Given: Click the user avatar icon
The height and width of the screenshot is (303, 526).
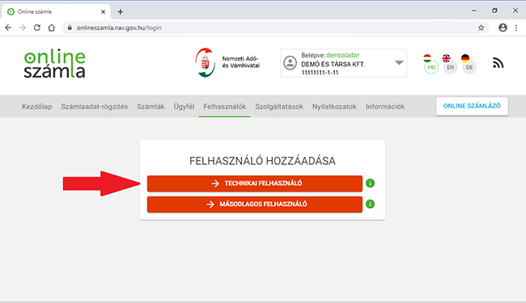Looking at the screenshot, I should tap(290, 62).
